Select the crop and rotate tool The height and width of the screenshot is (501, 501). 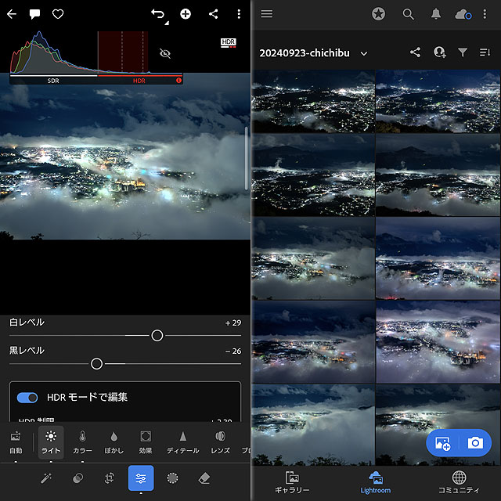[110, 478]
